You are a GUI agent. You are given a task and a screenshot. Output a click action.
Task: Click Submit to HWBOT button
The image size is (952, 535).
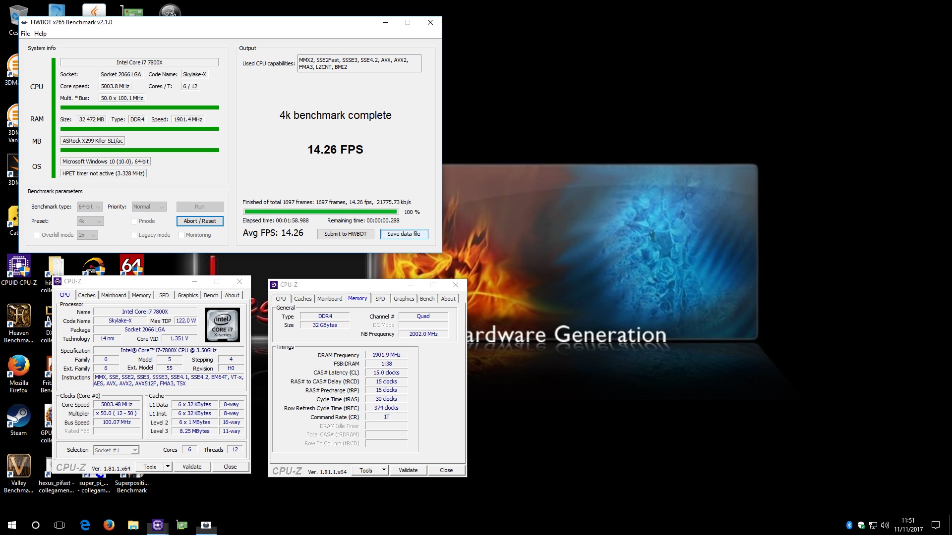(x=346, y=234)
